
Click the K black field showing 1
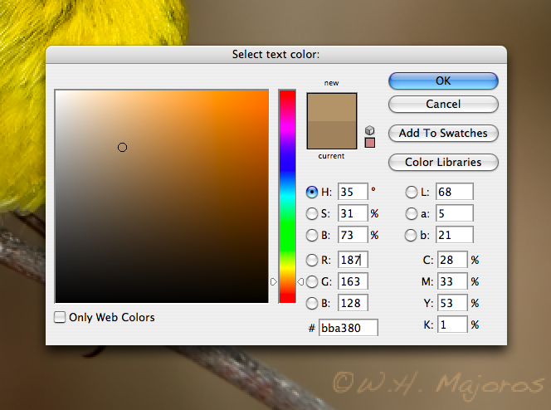coord(452,325)
